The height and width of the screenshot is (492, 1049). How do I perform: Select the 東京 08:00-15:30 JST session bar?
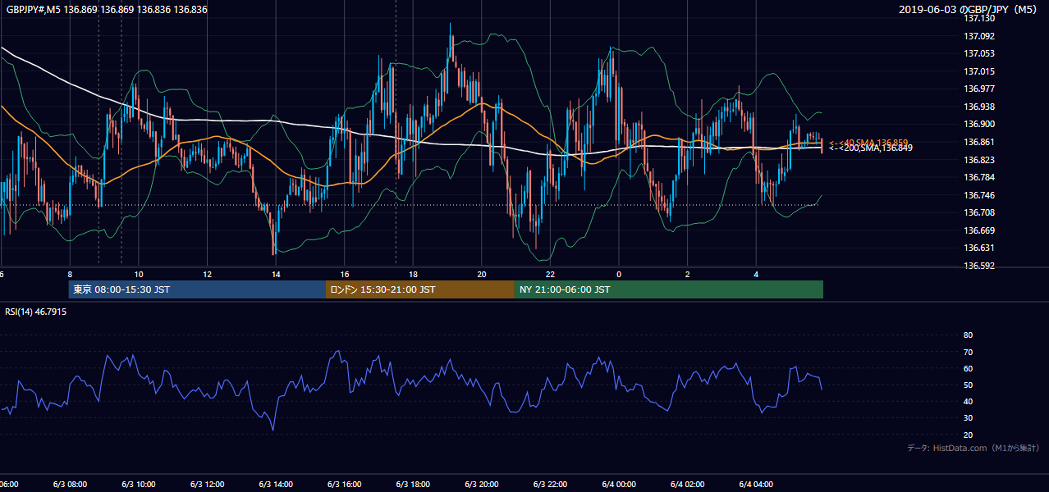[197, 289]
